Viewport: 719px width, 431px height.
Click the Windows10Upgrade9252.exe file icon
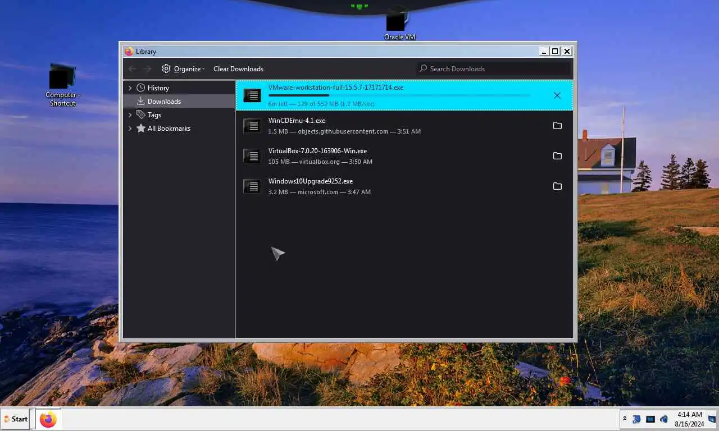(252, 186)
